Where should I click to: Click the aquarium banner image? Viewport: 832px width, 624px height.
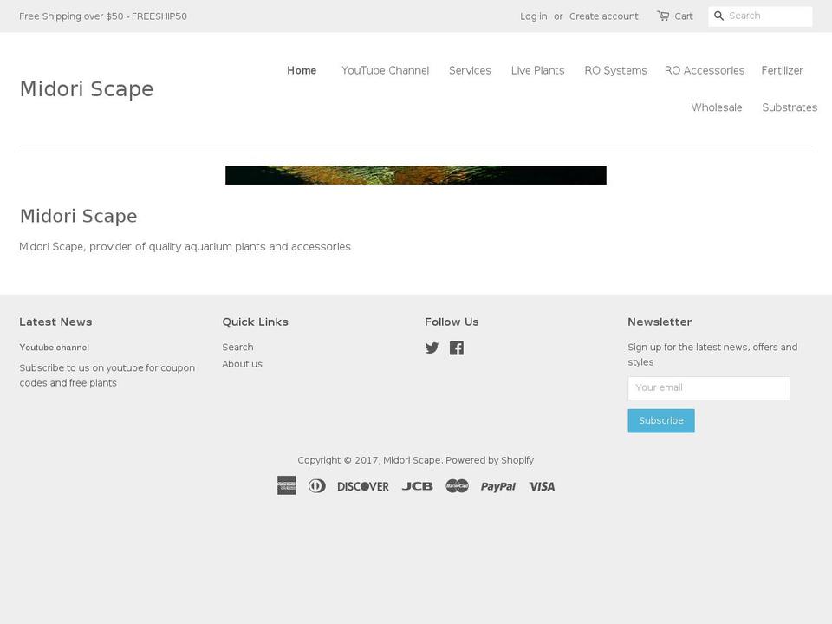(x=415, y=175)
